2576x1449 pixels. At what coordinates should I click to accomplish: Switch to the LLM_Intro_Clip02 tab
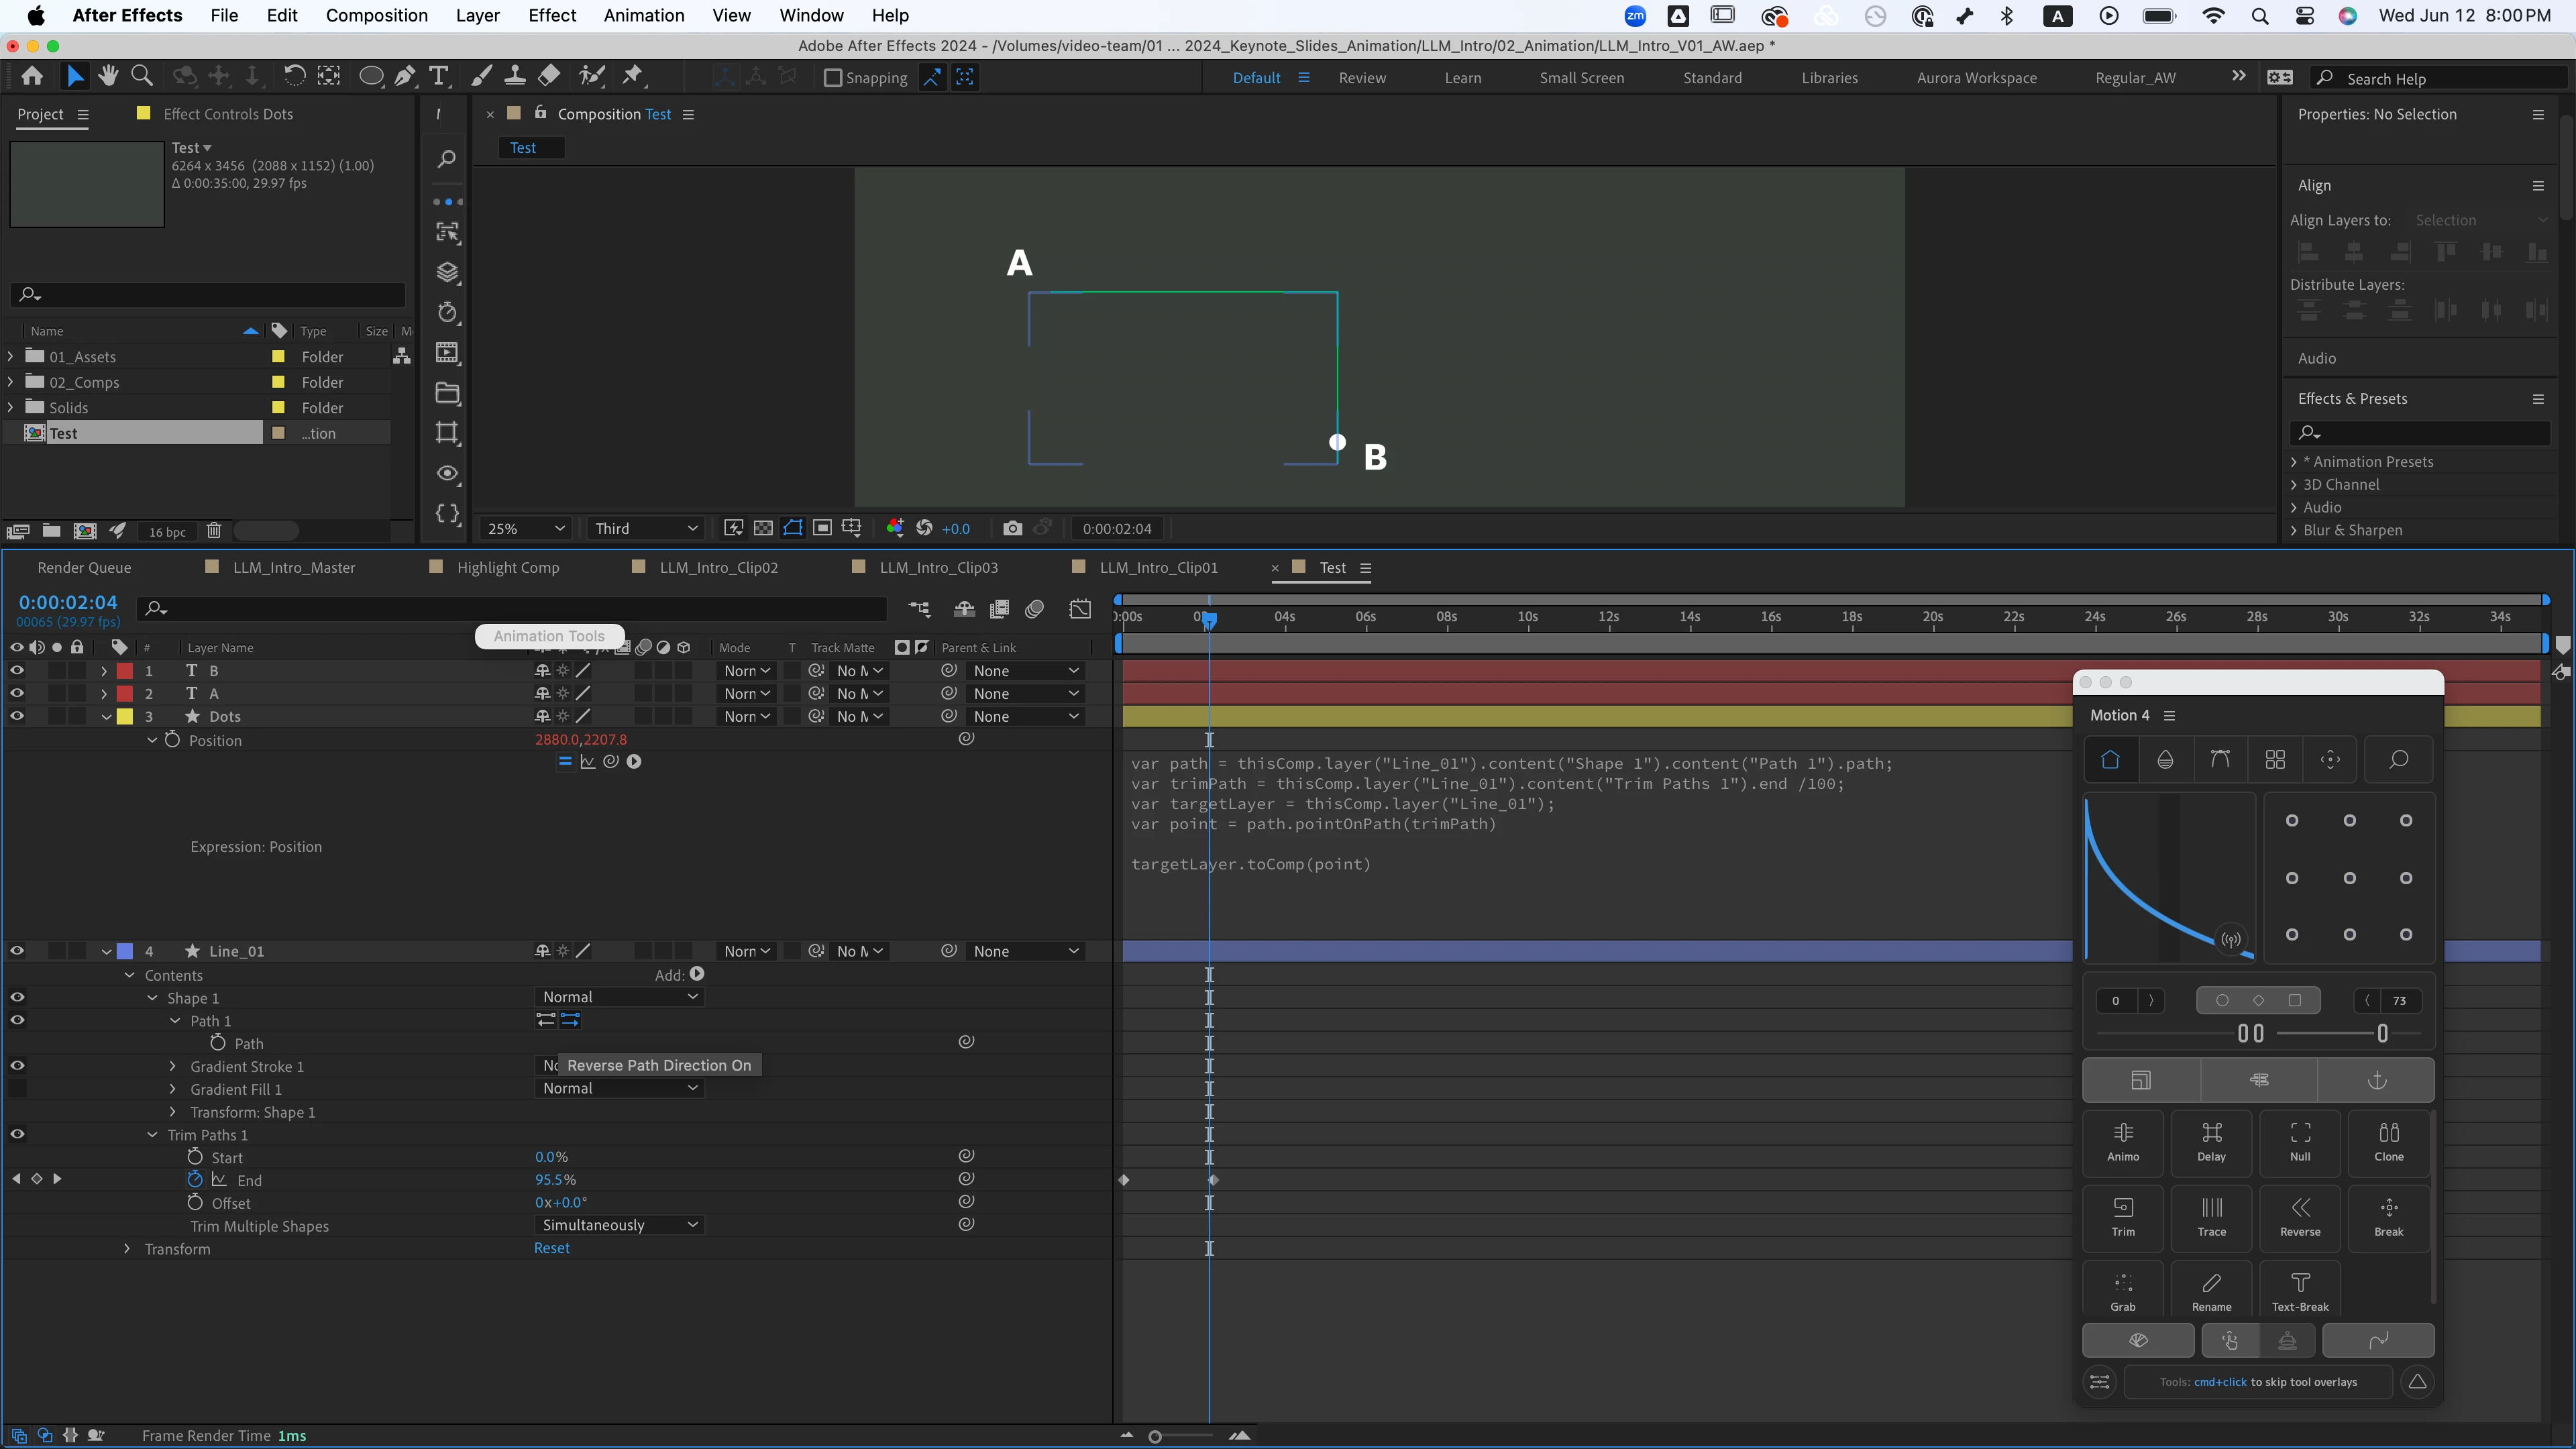coord(718,567)
